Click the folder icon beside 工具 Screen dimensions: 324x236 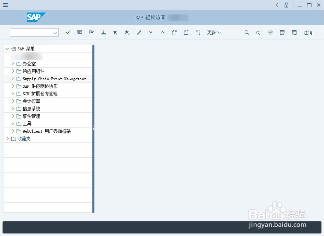point(19,124)
